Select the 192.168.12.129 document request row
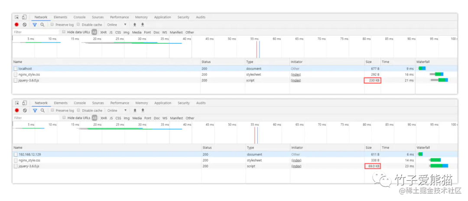 click(x=235, y=155)
